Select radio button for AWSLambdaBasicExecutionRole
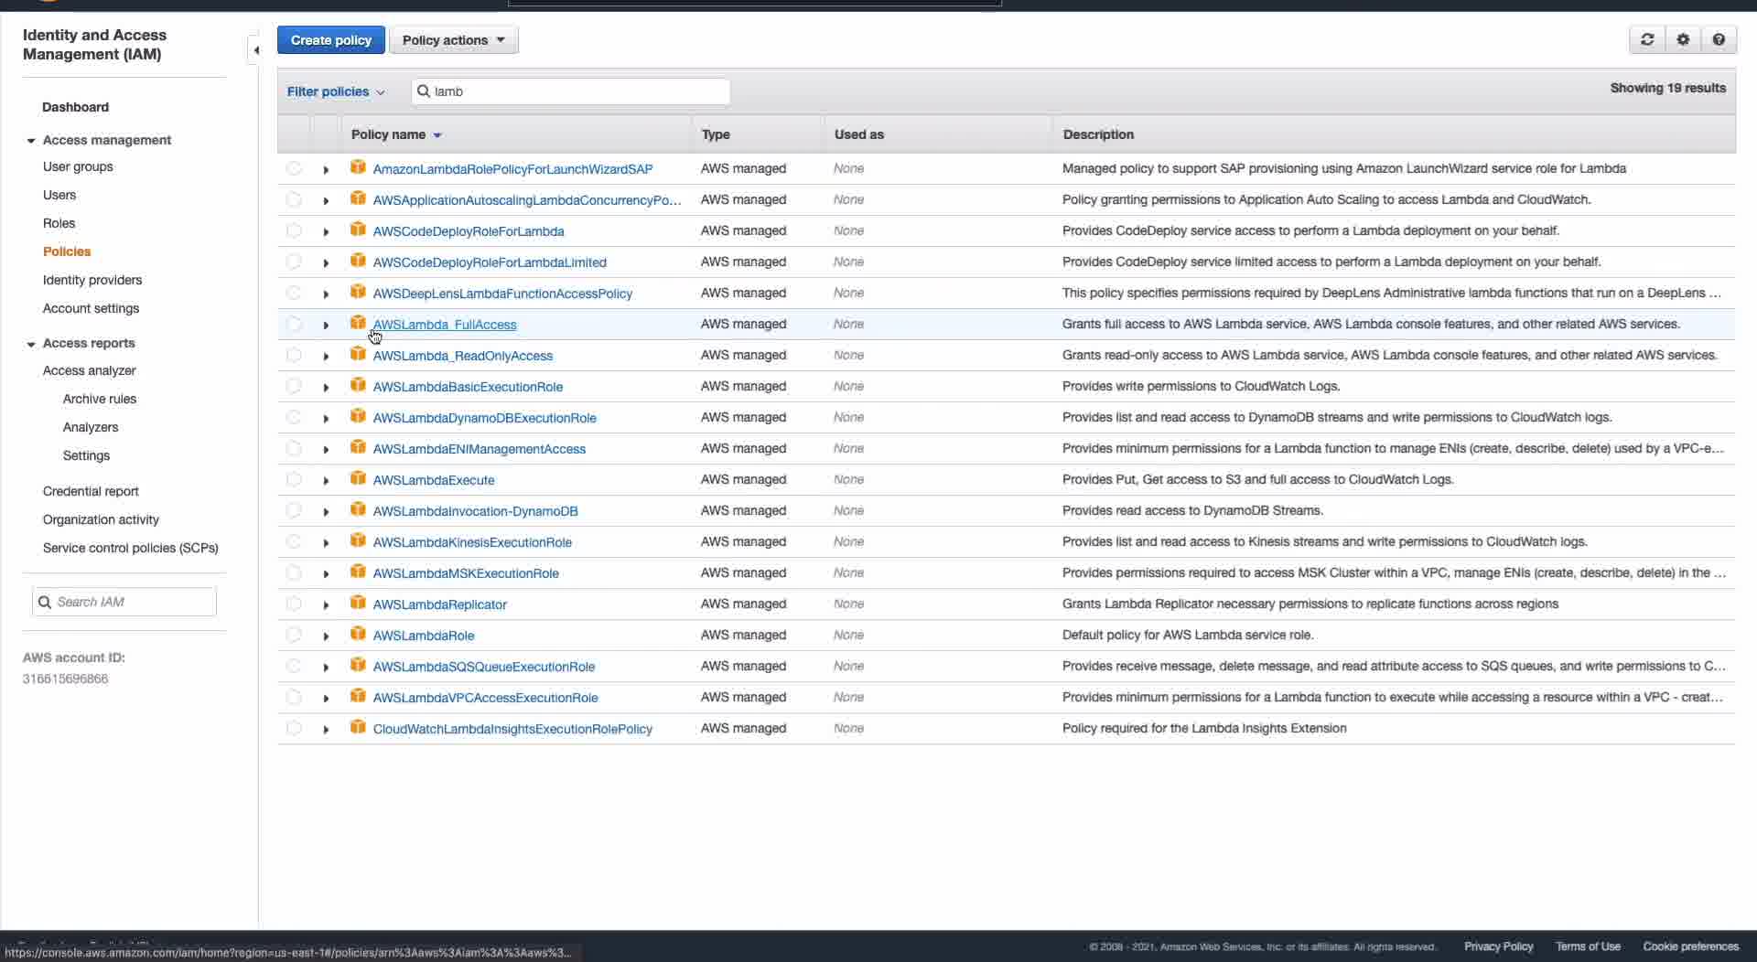 click(x=294, y=386)
